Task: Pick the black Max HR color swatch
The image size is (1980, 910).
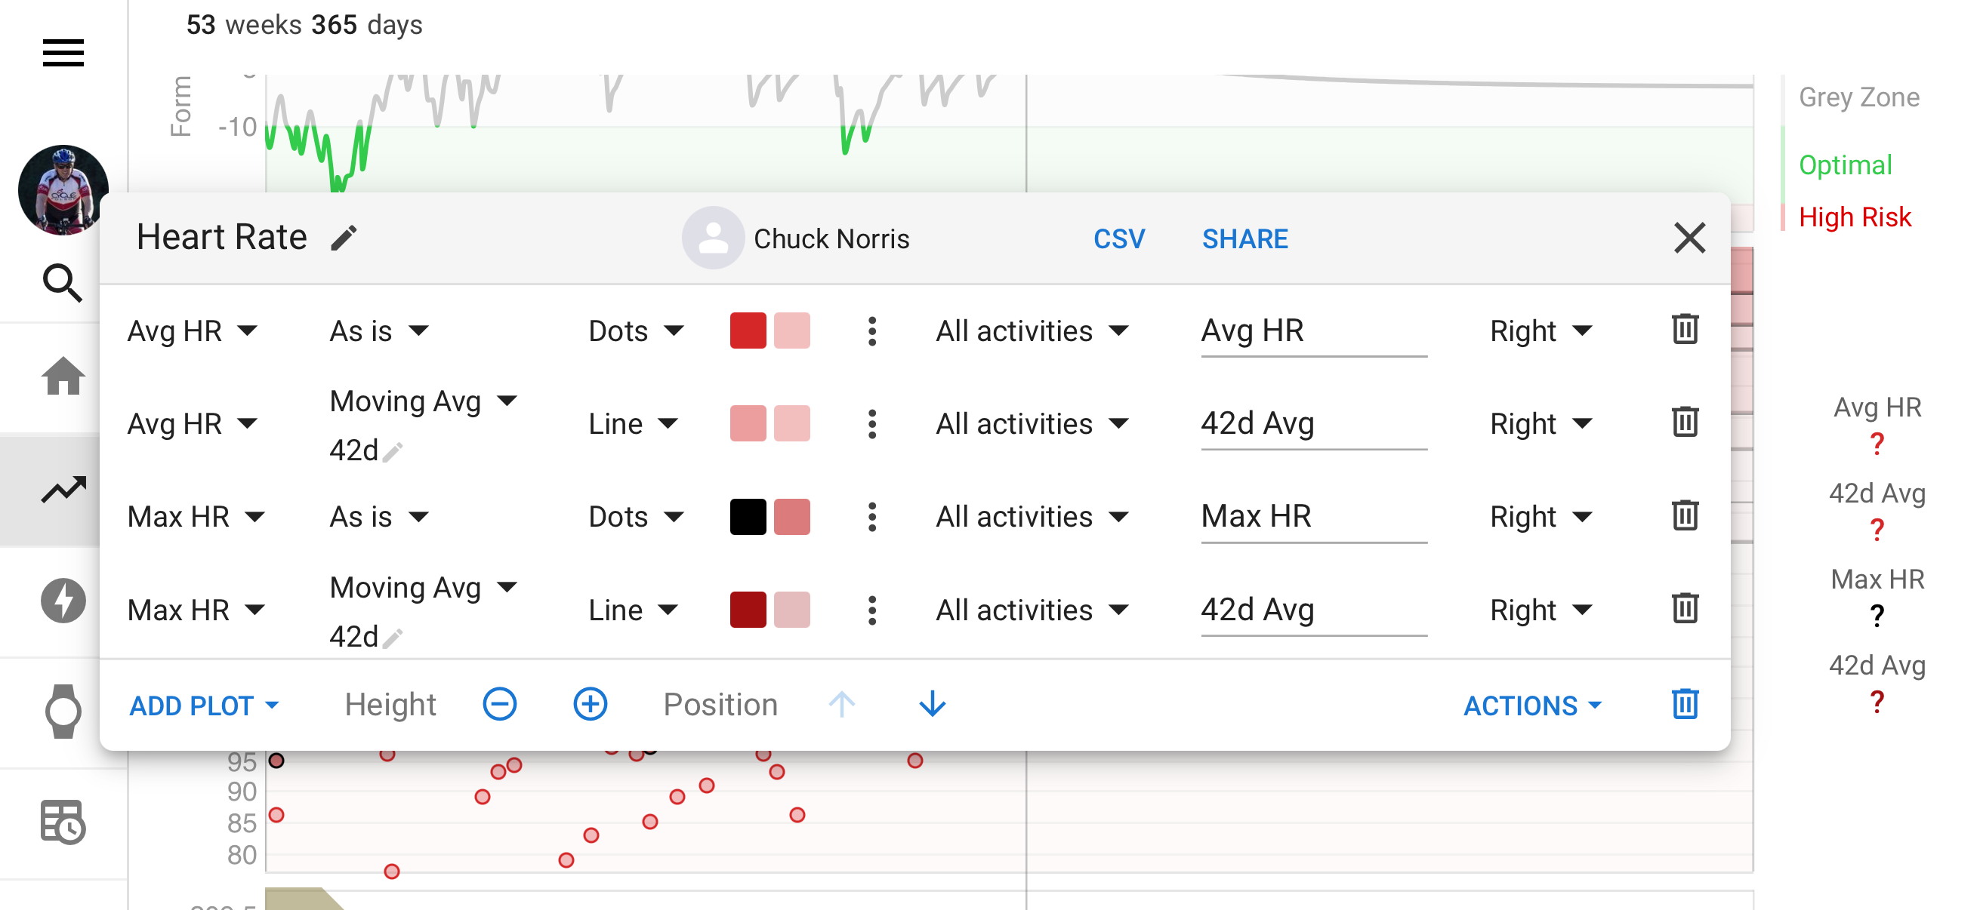Action: tap(747, 517)
